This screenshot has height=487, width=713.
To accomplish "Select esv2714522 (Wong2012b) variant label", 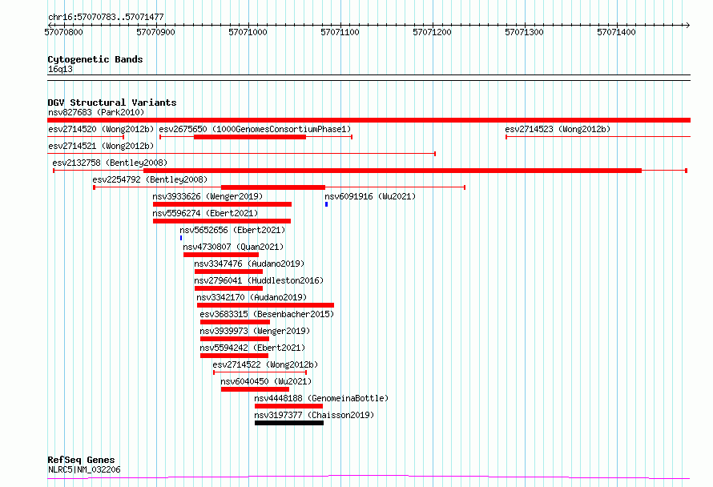I will click(265, 364).
